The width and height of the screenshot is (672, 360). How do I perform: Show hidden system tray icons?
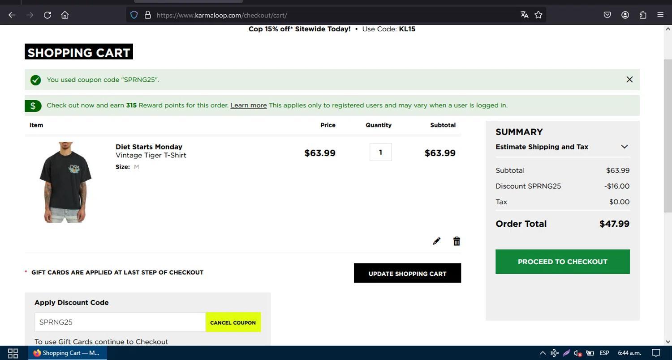pyautogui.click(x=543, y=353)
